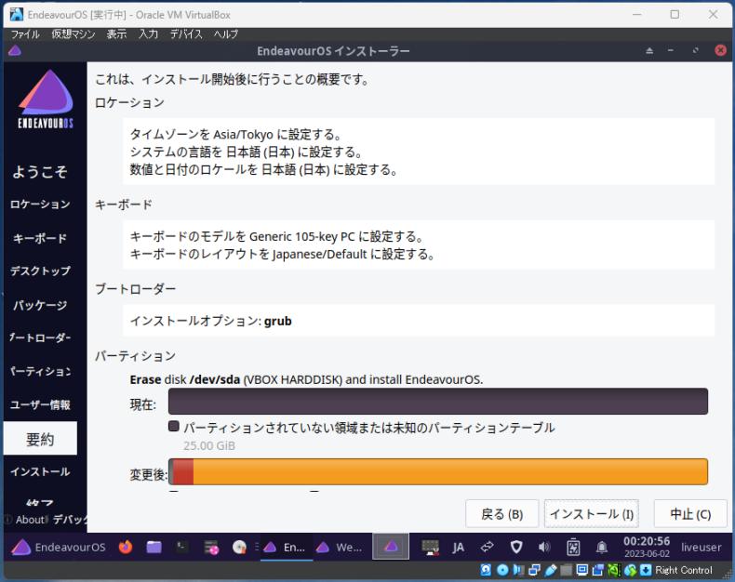Click the 現在 current partition bar
This screenshot has height=582, width=735.
(438, 401)
